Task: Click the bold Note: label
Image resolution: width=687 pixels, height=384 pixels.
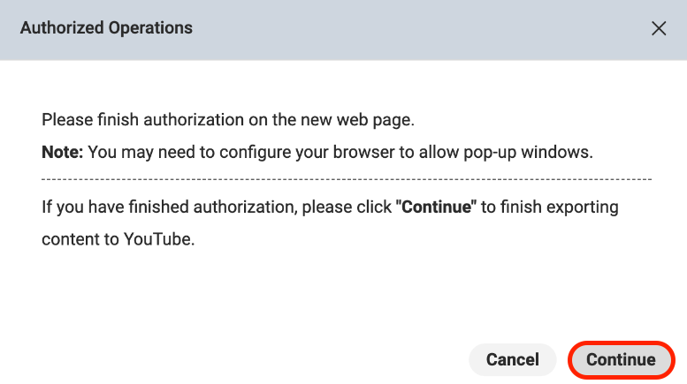Action: [63, 152]
